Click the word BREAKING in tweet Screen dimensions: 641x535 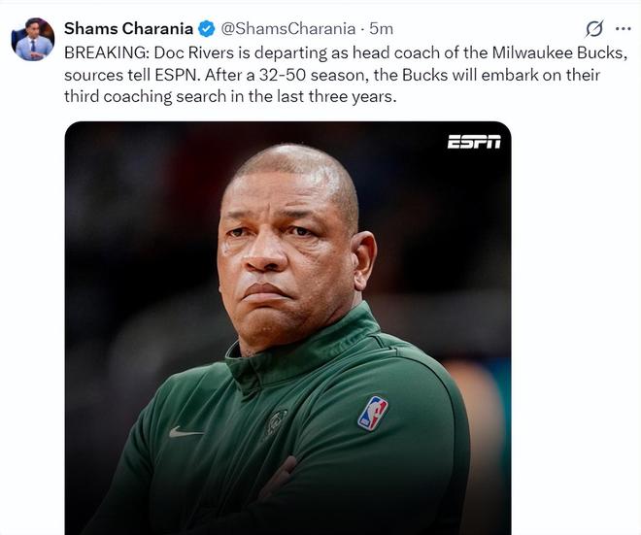106,51
